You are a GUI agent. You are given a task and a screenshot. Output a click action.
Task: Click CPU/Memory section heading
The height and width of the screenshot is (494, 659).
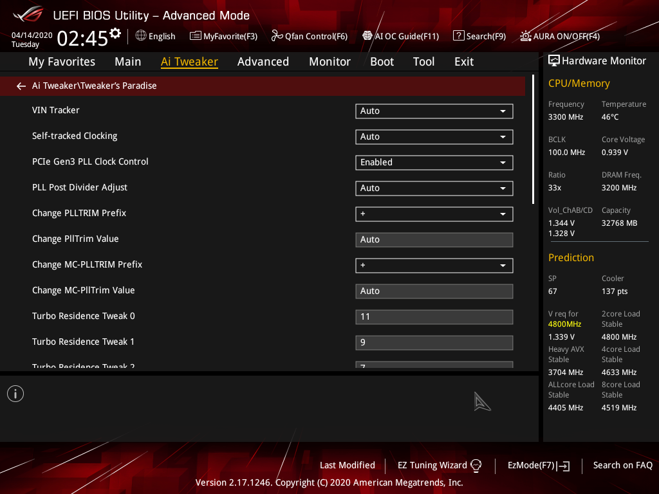click(x=579, y=84)
